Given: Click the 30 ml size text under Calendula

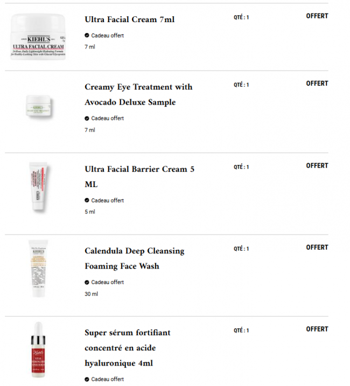Looking at the screenshot, I should click(x=91, y=294).
